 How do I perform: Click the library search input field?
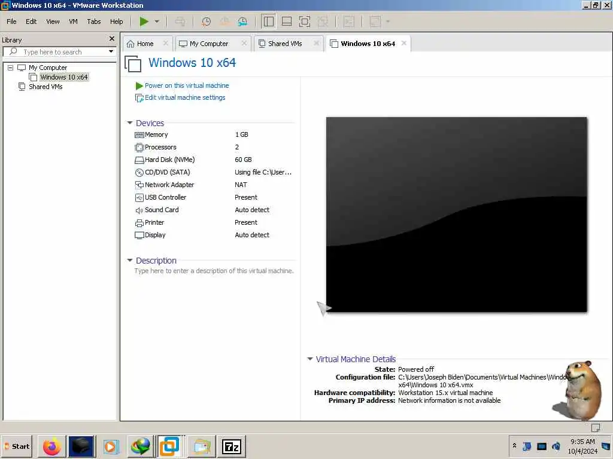point(58,52)
